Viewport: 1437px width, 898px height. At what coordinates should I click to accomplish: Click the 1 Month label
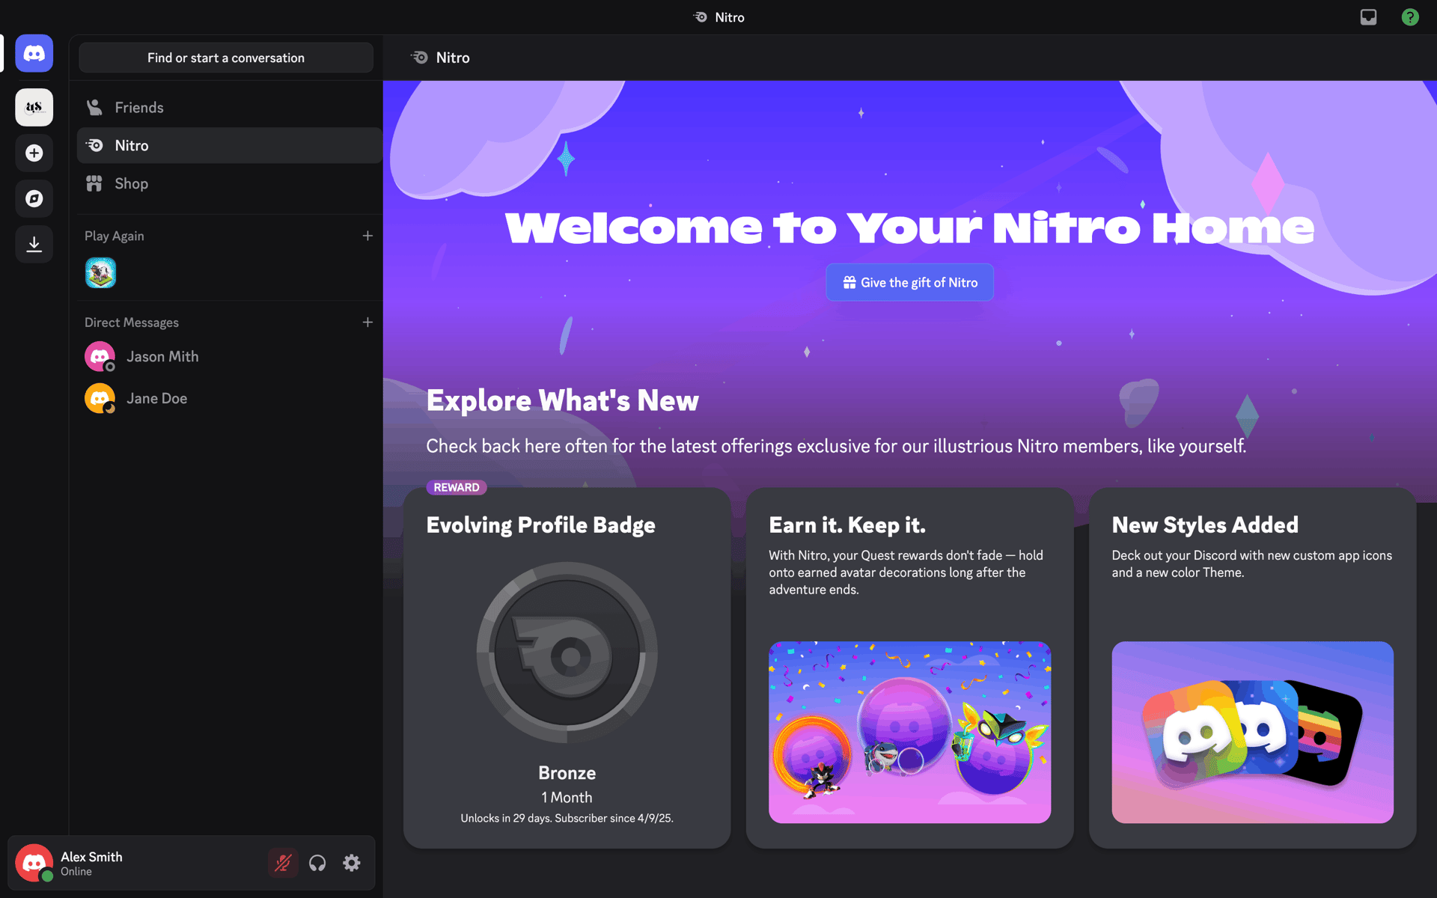(x=567, y=797)
